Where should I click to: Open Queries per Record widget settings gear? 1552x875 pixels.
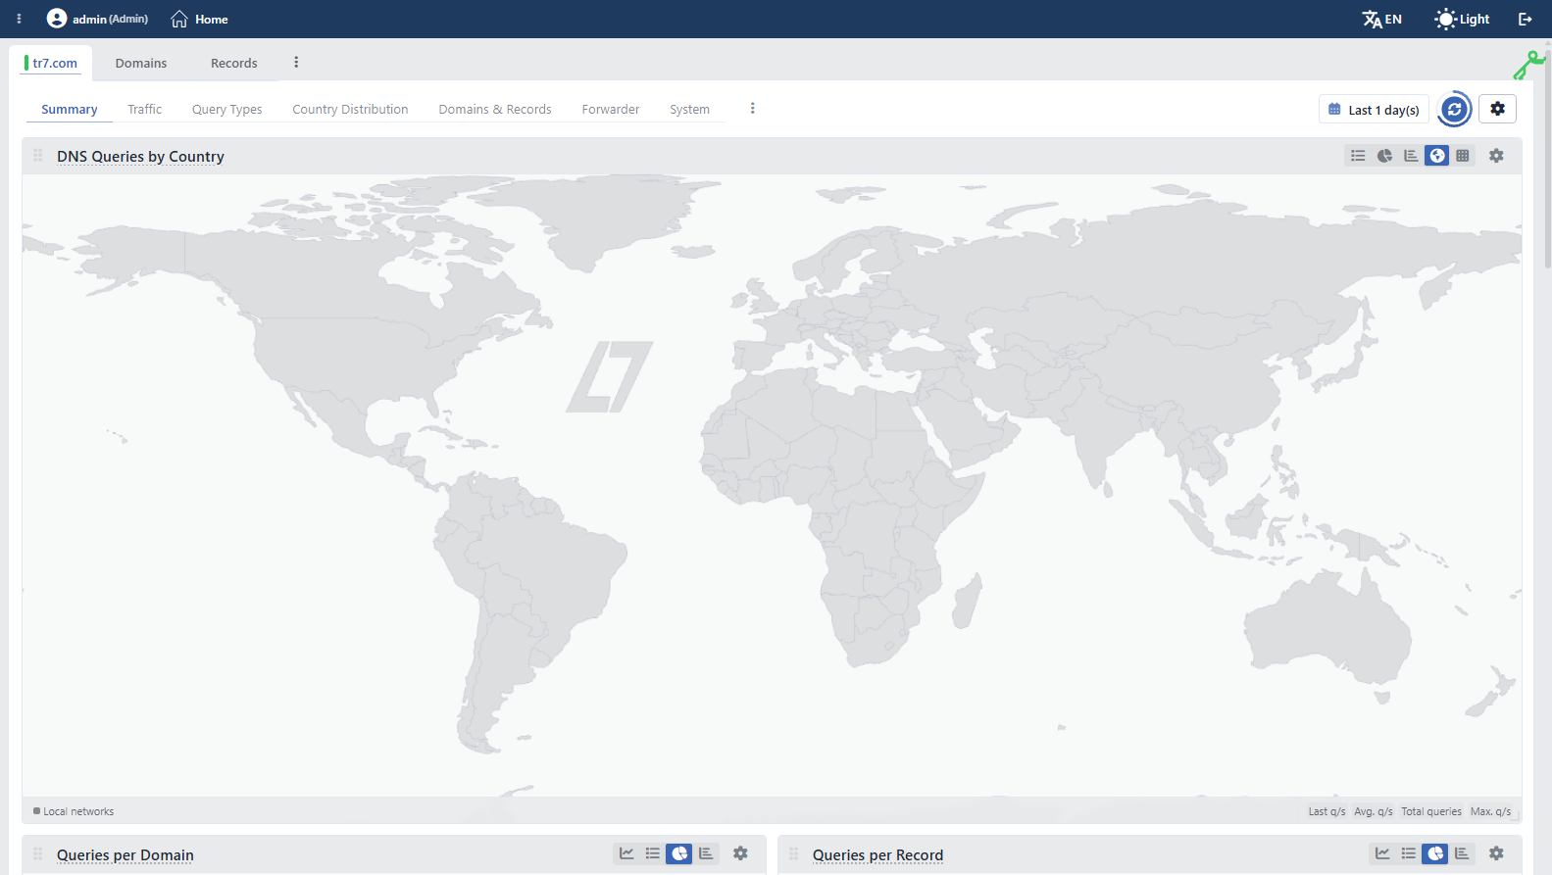coord(1496,853)
